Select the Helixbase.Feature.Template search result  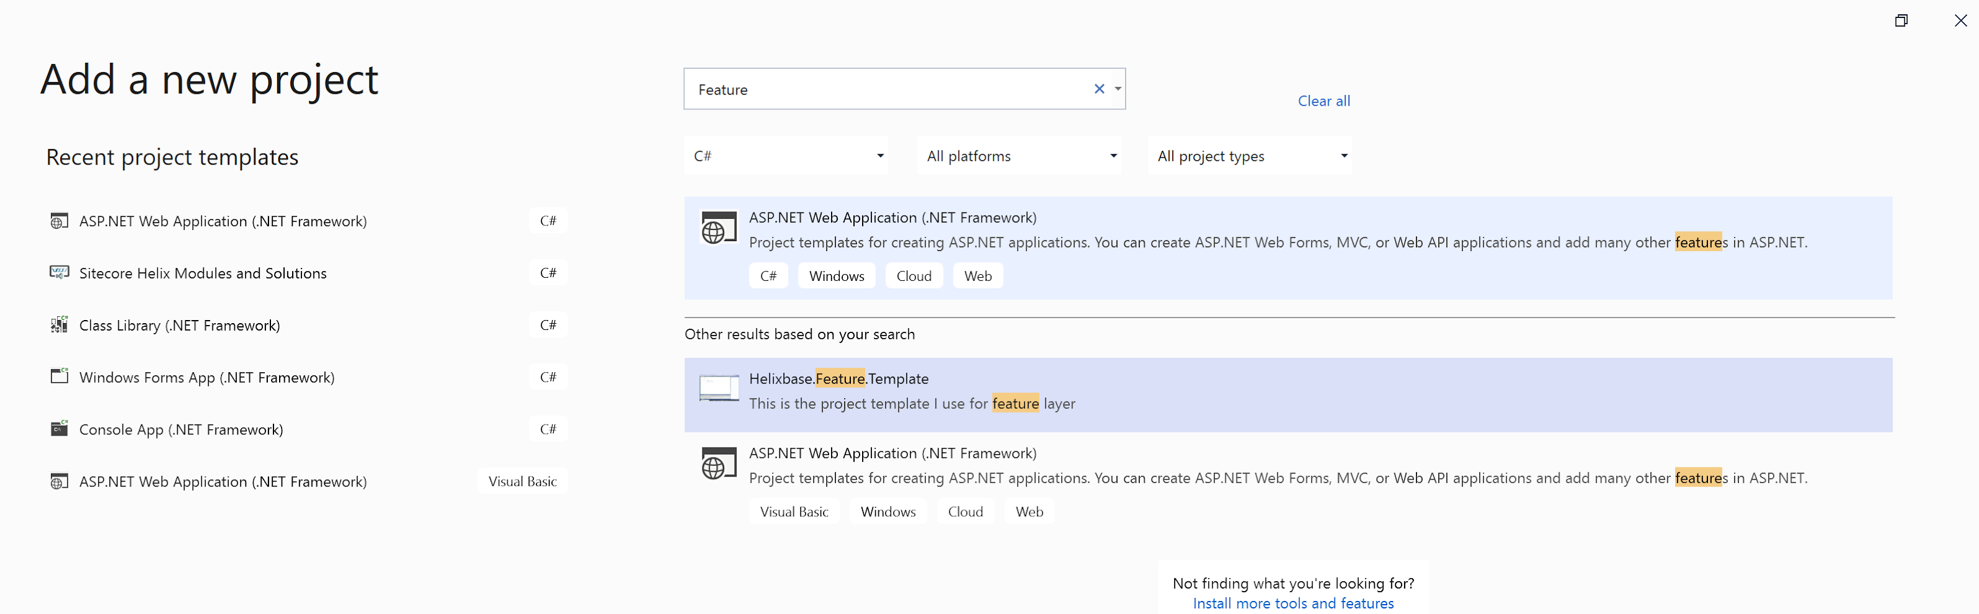pos(1288,395)
